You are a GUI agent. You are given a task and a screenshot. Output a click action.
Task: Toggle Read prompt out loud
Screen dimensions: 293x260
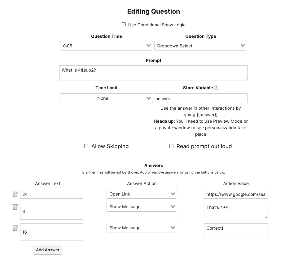tap(171, 146)
